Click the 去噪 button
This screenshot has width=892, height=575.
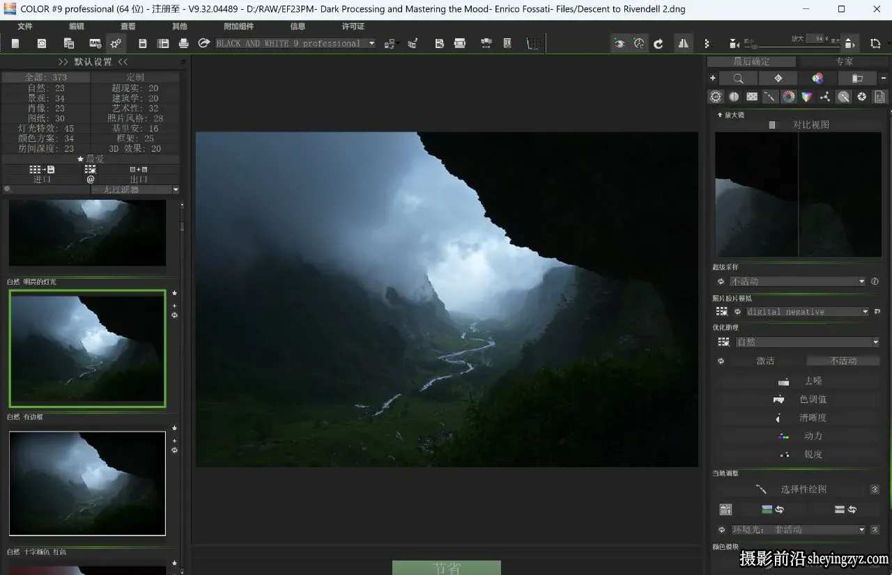(799, 381)
